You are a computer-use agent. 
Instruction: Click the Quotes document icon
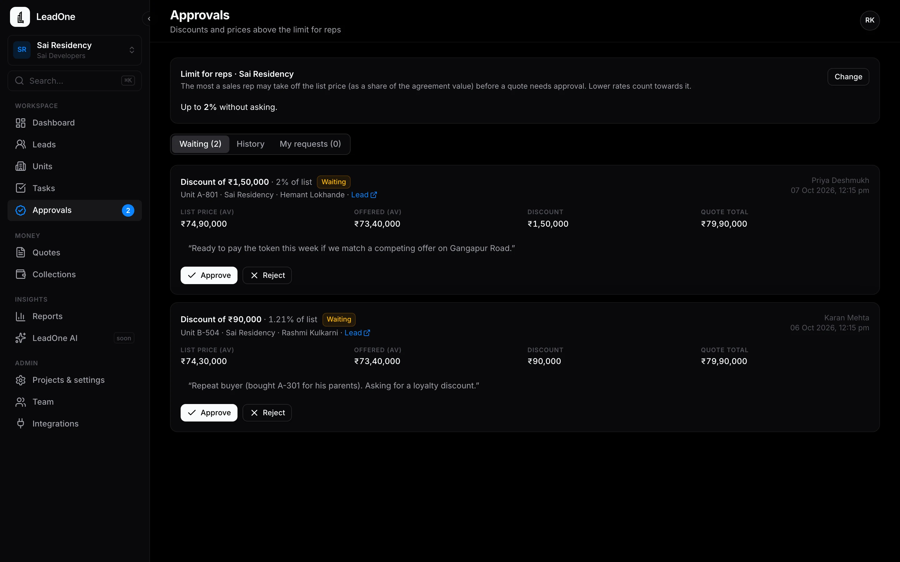click(20, 253)
